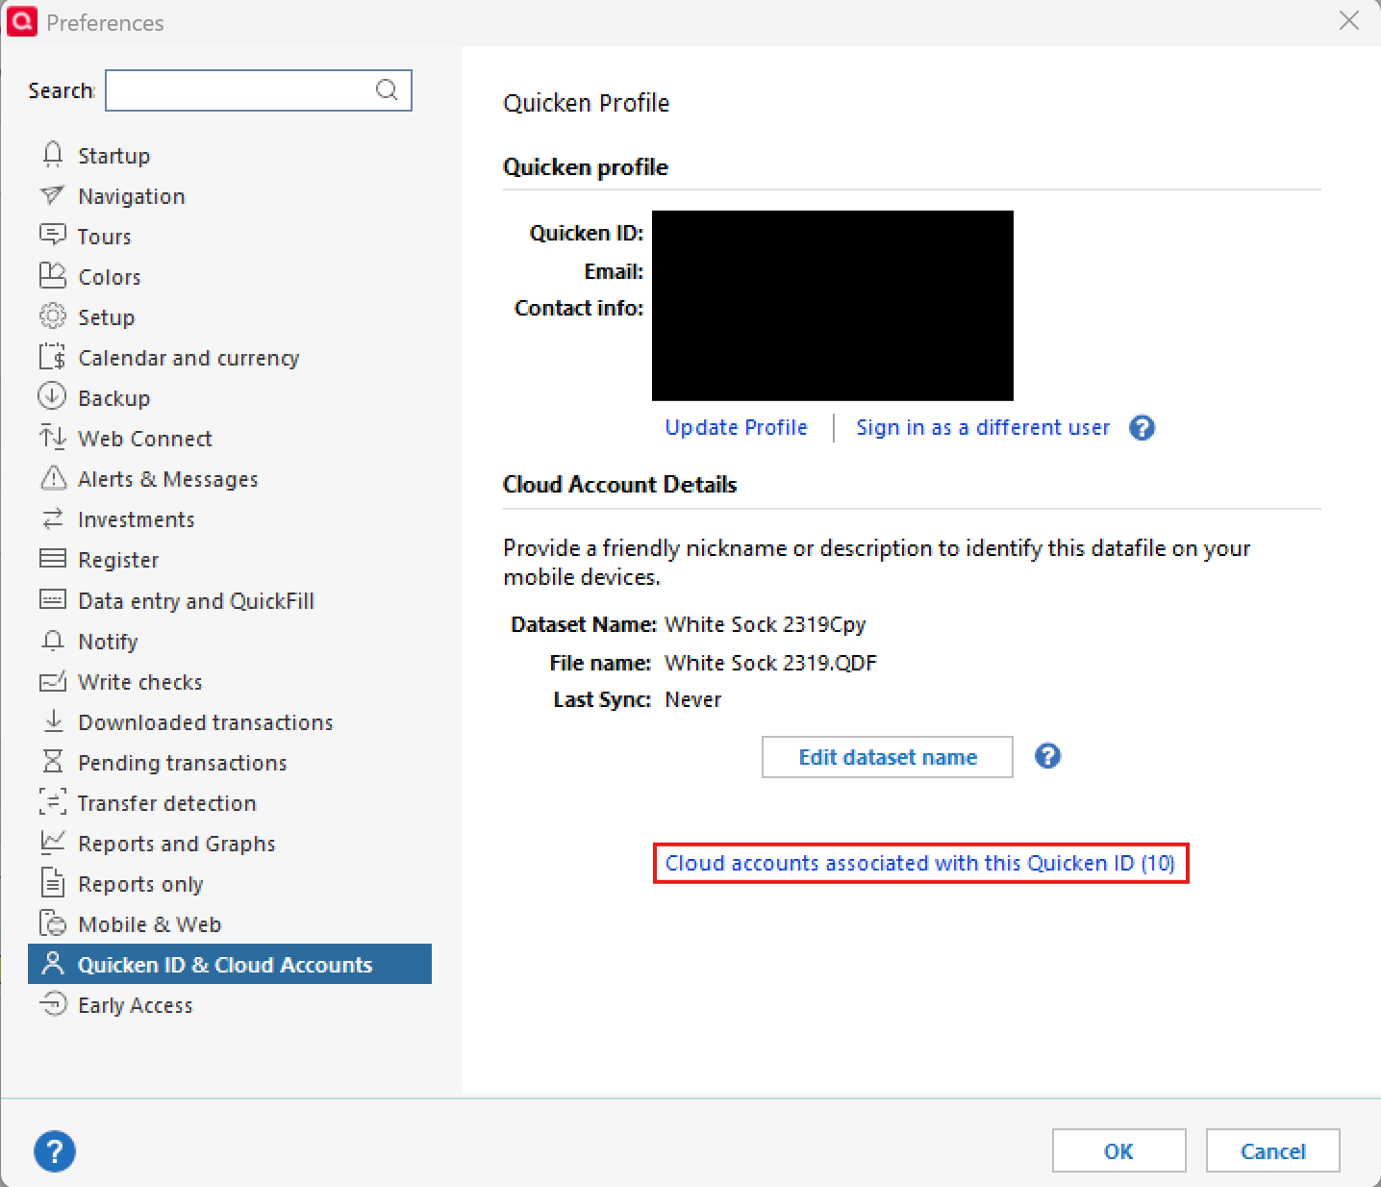The height and width of the screenshot is (1187, 1381).
Task: Click the Investments swap-arrows icon
Action: (x=53, y=518)
